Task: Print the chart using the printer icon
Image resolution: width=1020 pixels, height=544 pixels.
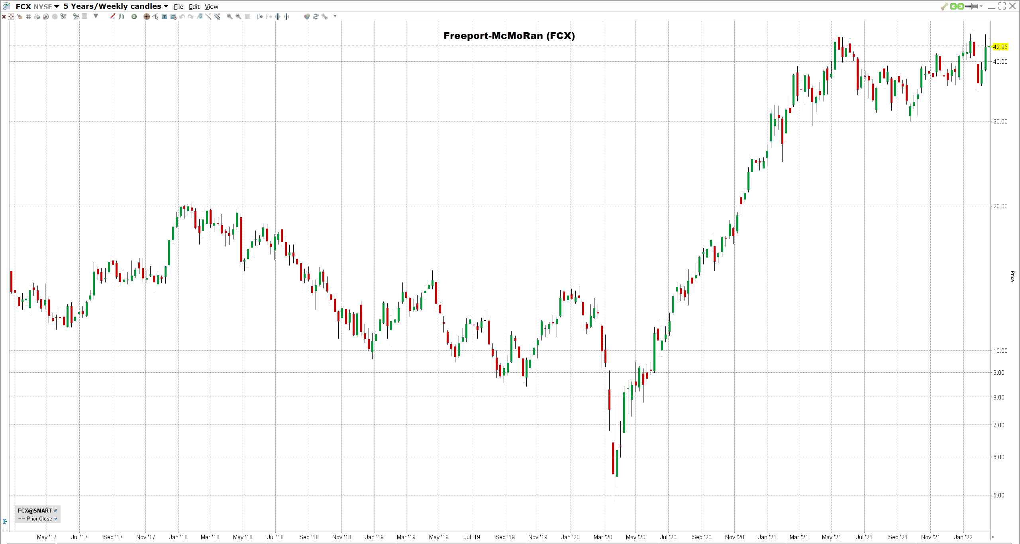Action: click(37, 16)
